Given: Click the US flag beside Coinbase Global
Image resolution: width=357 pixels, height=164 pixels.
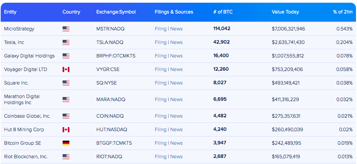Looking at the screenshot, I should [x=66, y=116].
